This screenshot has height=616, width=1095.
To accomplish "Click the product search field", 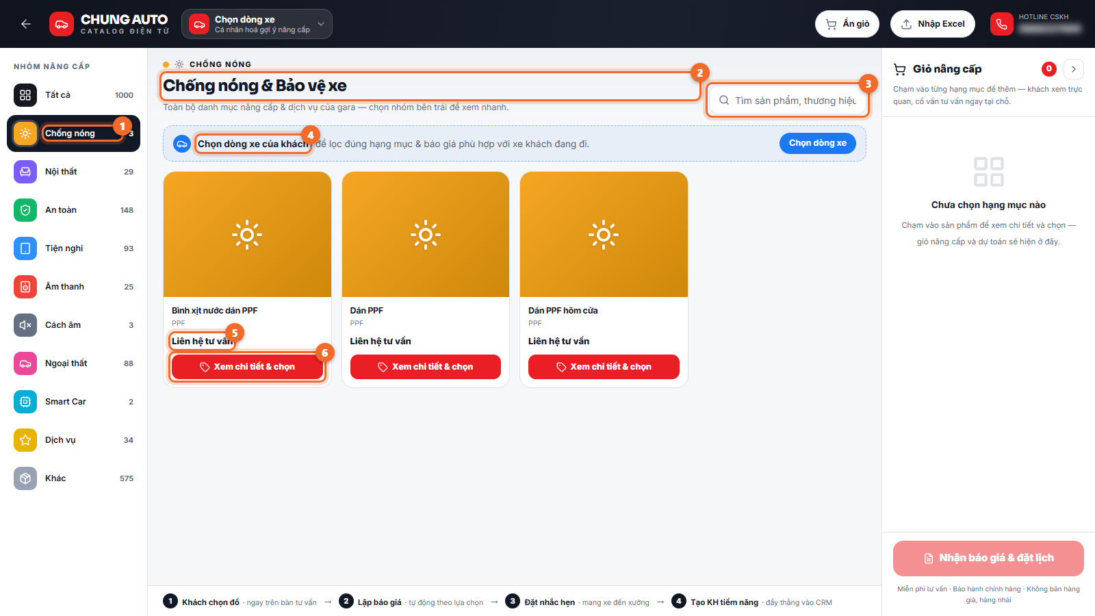I will coord(787,101).
